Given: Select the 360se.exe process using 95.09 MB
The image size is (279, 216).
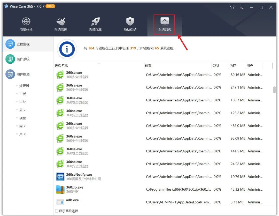Looking at the screenshot, I should (x=163, y=138).
